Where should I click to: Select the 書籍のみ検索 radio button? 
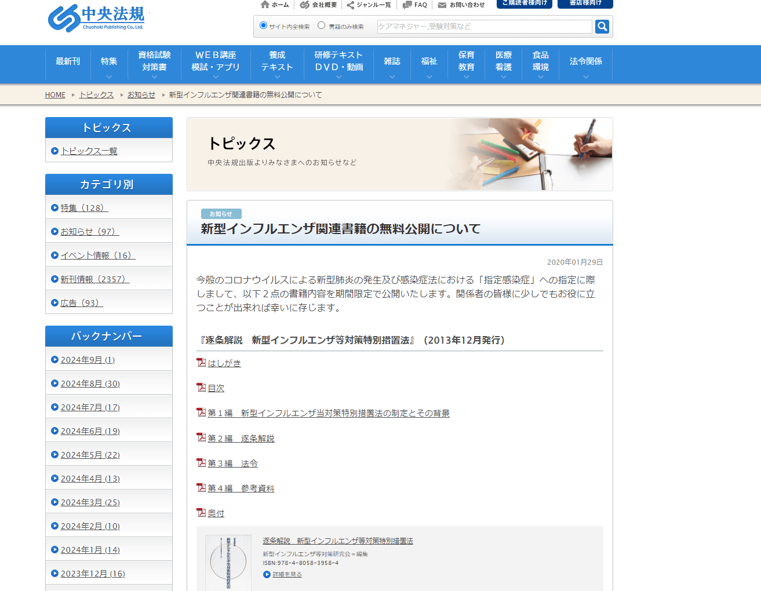[x=321, y=25]
